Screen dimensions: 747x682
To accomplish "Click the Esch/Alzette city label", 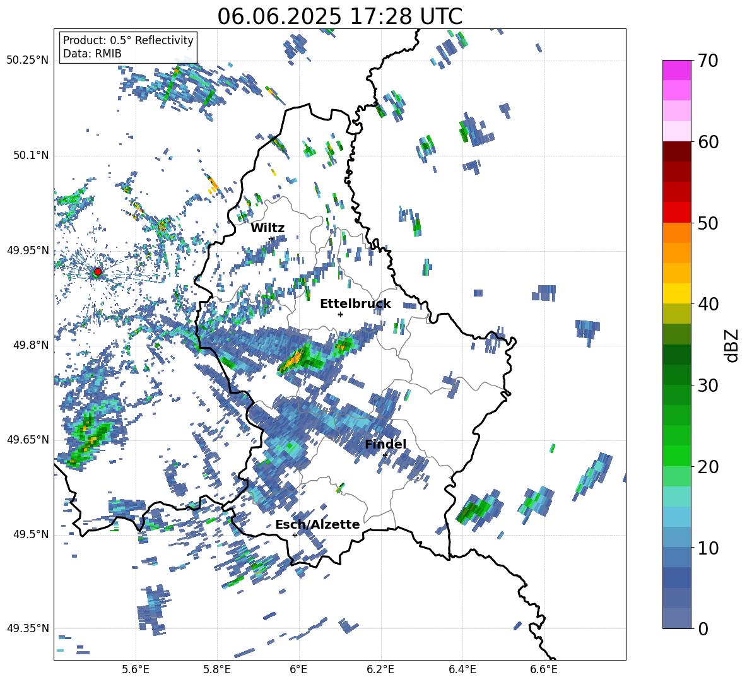I will coord(317,524).
